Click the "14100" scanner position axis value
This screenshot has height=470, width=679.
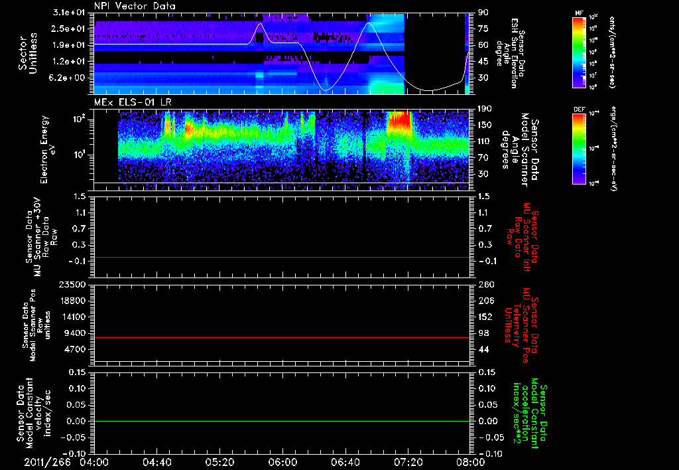pyautogui.click(x=72, y=317)
